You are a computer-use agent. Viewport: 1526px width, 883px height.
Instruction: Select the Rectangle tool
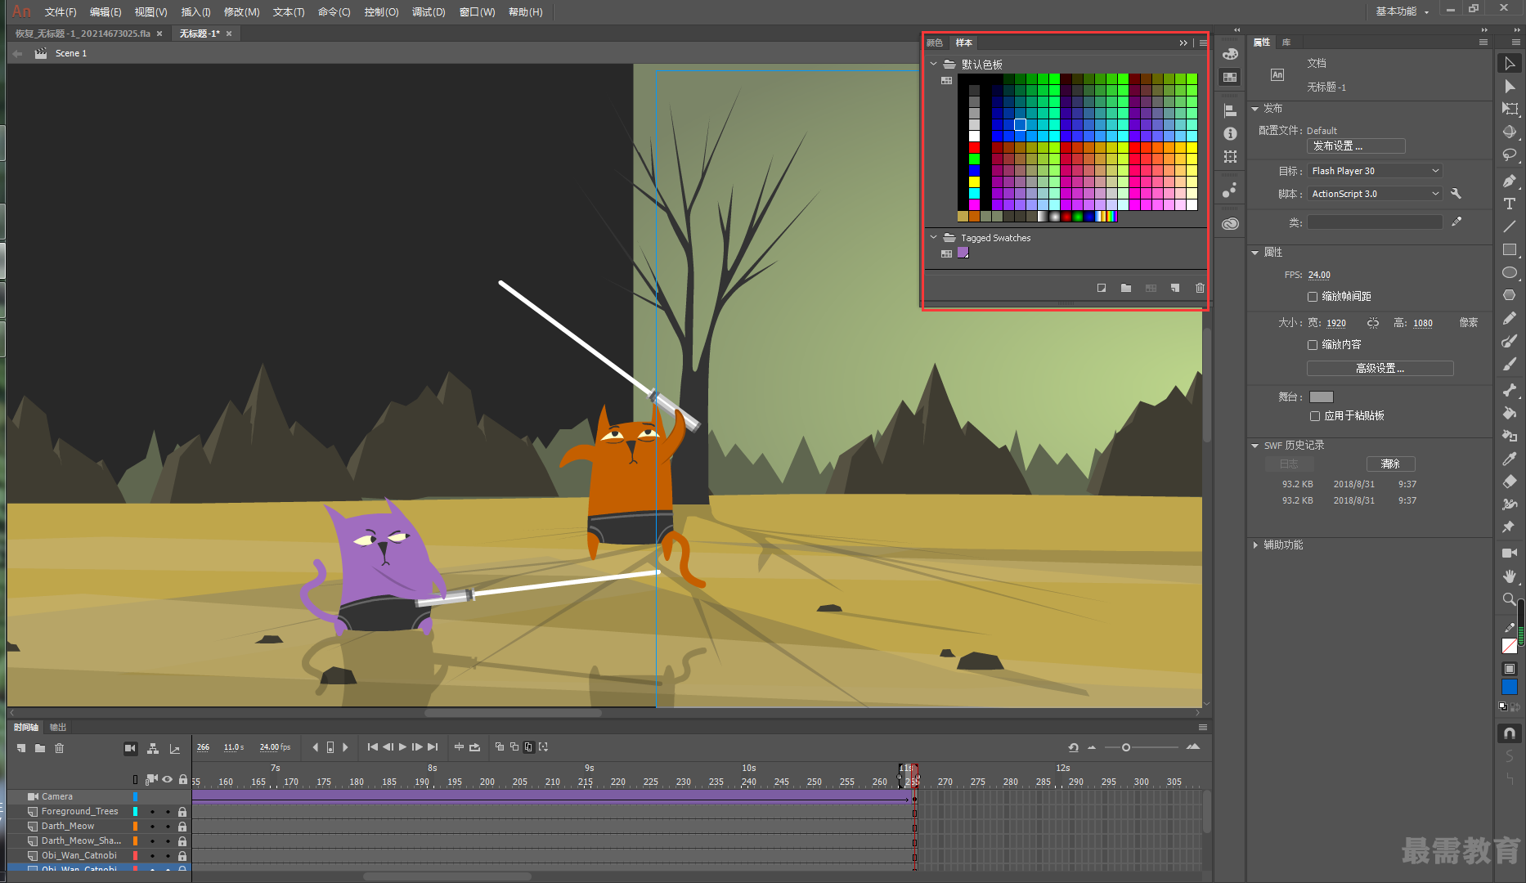point(1510,249)
